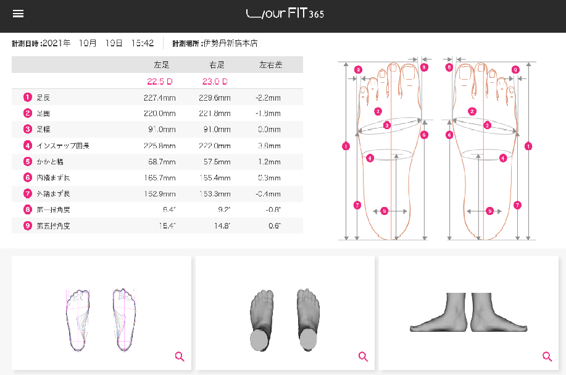Click right foot size 23.0 D
The height and width of the screenshot is (375, 566).
pos(215,82)
